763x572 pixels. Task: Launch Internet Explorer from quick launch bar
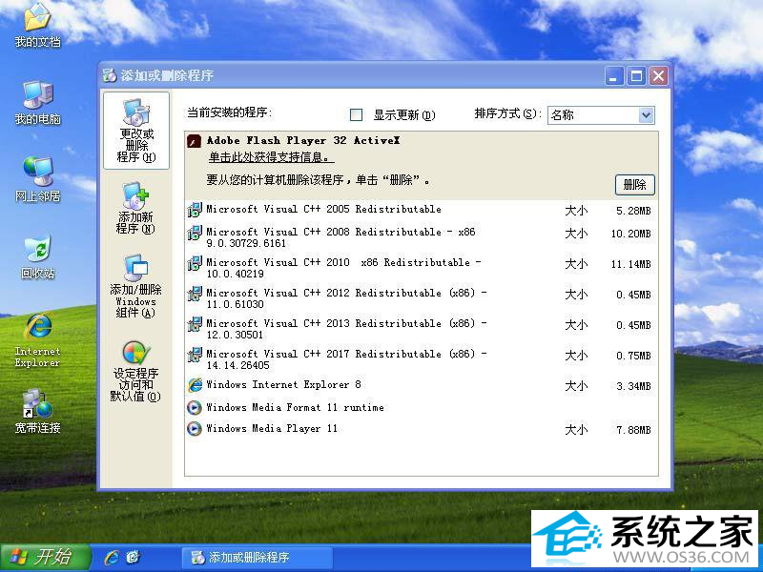click(x=112, y=557)
